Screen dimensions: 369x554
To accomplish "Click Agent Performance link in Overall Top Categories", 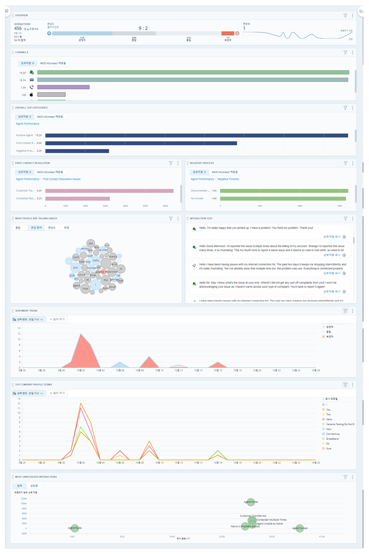I will tap(28, 124).
